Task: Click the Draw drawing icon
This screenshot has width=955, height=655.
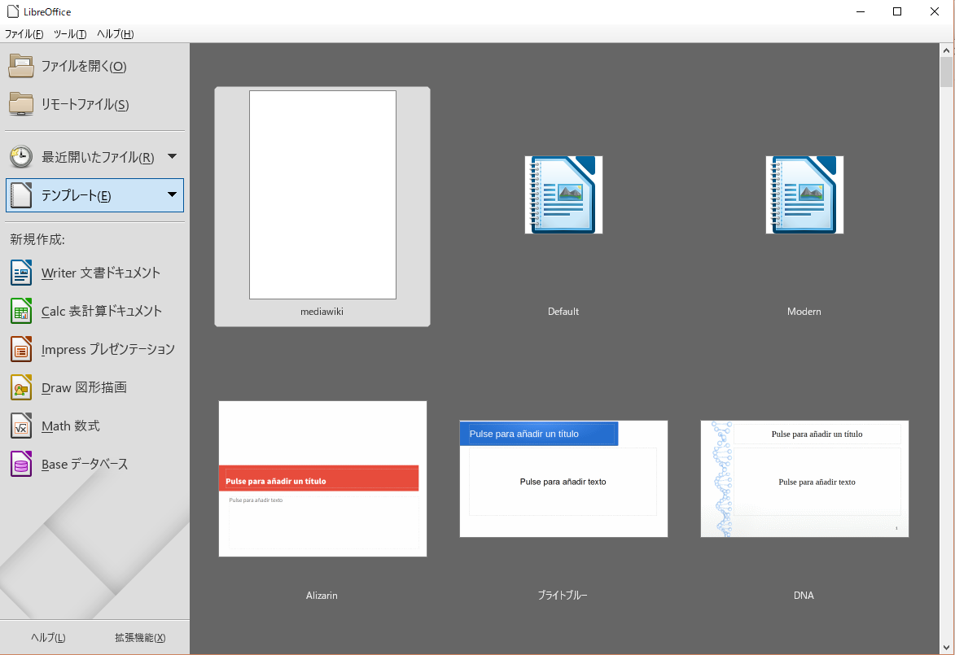Action: pos(21,388)
